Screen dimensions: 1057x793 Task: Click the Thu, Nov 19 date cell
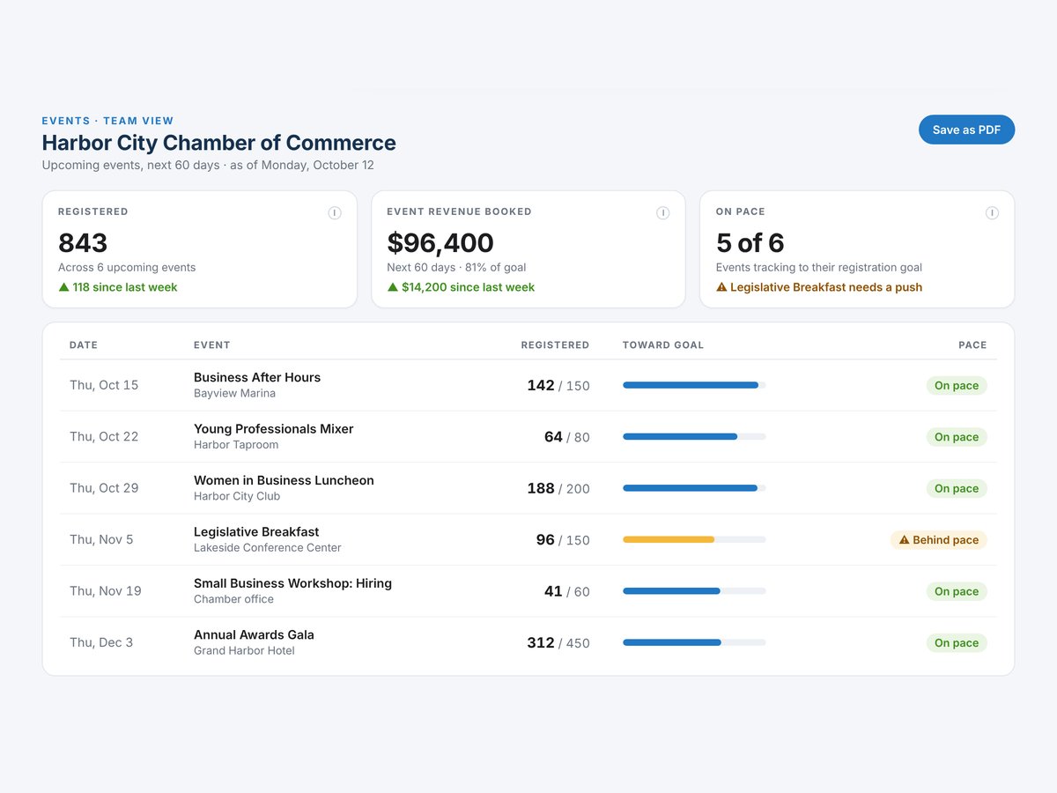point(106,591)
